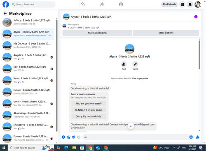The width and height of the screenshot is (206, 151).
Task: Click the message with contact info 916.931.9787
Action: (x=113, y=126)
